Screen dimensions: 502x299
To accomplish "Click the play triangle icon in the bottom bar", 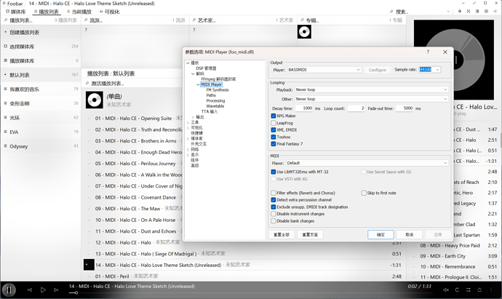I will pyautogui.click(x=43, y=290).
